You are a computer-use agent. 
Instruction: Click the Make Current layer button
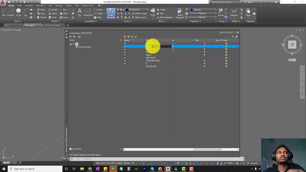click(x=139, y=13)
